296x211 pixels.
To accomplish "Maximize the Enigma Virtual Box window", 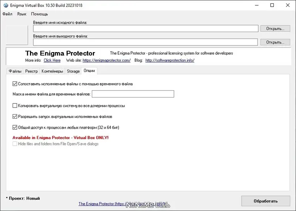I will (x=272, y=5).
